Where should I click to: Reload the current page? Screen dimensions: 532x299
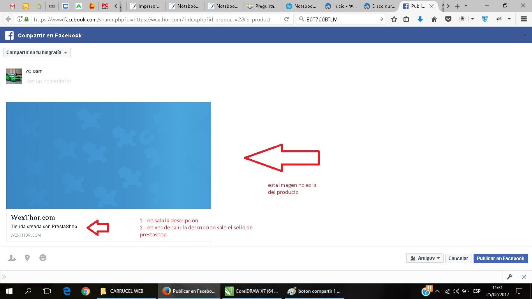click(287, 19)
